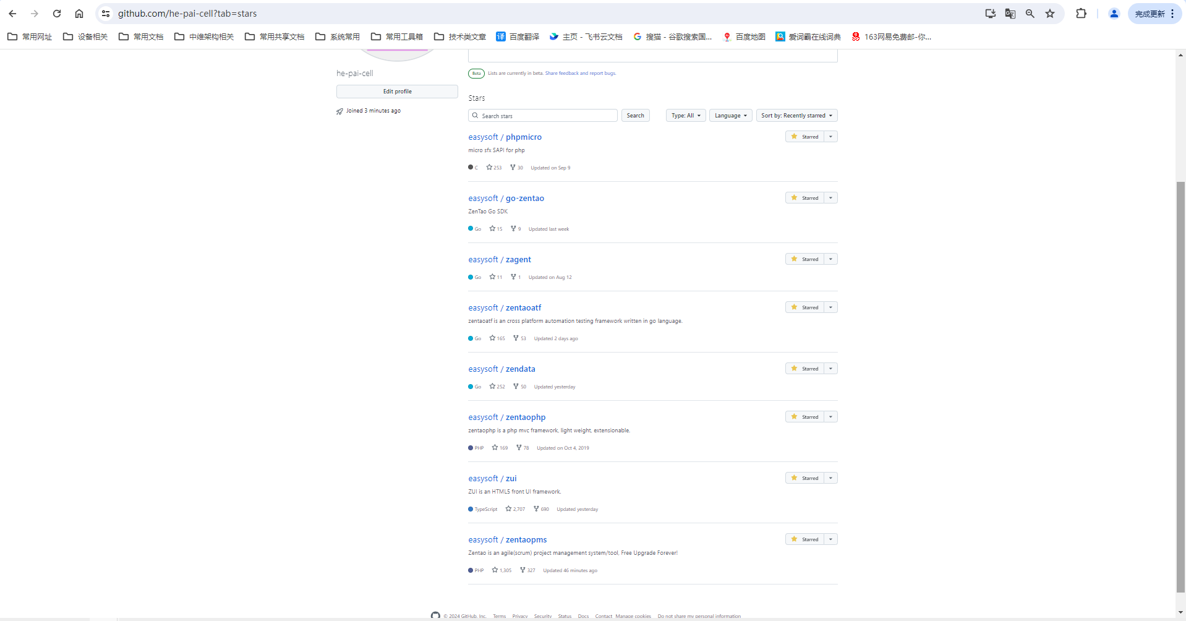Screen dimensions: 1186x621
Task: Click the browser address bar URL
Action: 187,14
